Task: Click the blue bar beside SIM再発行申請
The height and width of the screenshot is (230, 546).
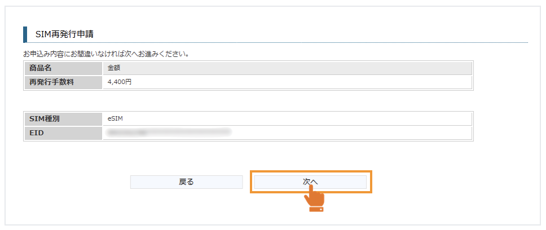Action: pos(25,34)
